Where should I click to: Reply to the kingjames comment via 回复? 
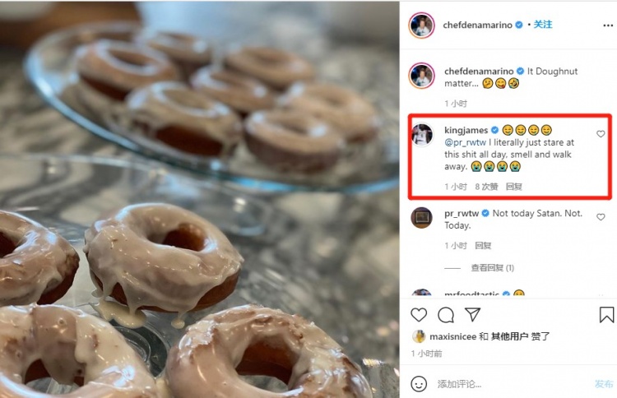point(513,187)
